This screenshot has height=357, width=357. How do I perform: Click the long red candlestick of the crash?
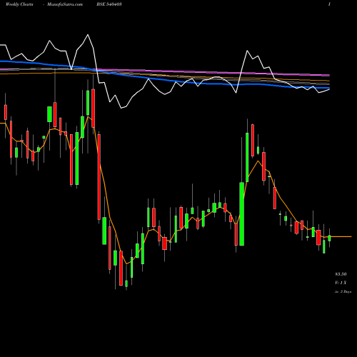[99, 177]
